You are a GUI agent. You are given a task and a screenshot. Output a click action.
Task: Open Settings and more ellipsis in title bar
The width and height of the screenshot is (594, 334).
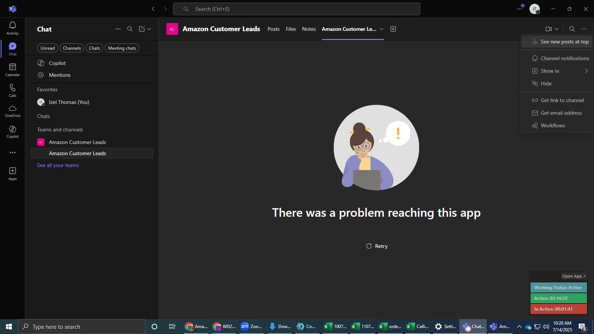point(519,9)
